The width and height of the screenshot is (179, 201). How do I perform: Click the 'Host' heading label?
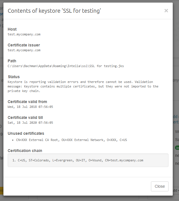pyautogui.click(x=12, y=29)
